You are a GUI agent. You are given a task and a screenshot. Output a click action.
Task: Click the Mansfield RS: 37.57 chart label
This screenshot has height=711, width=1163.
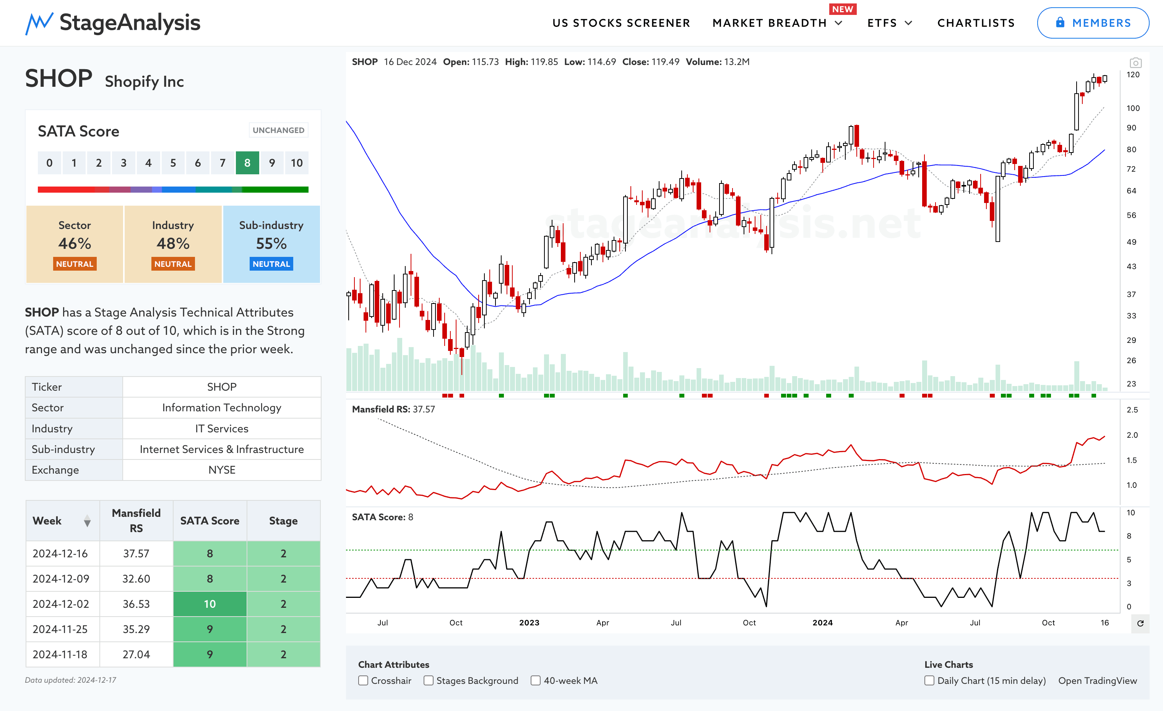tap(393, 409)
